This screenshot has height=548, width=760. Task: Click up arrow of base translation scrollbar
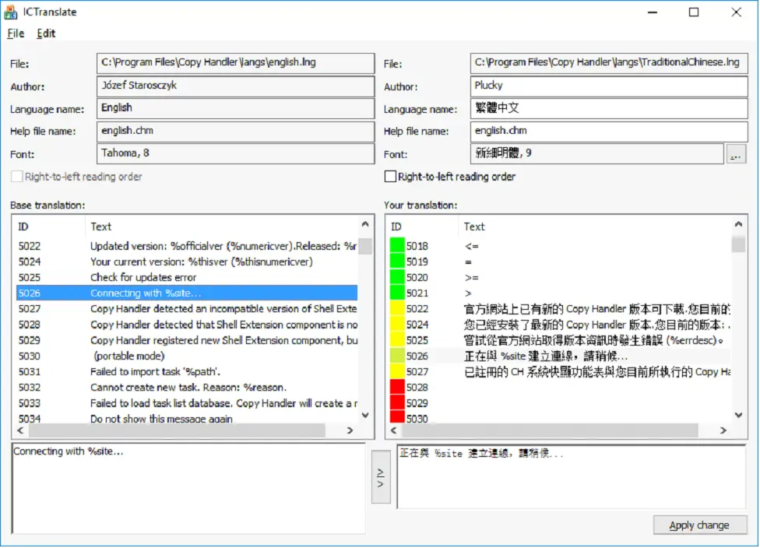[365, 224]
